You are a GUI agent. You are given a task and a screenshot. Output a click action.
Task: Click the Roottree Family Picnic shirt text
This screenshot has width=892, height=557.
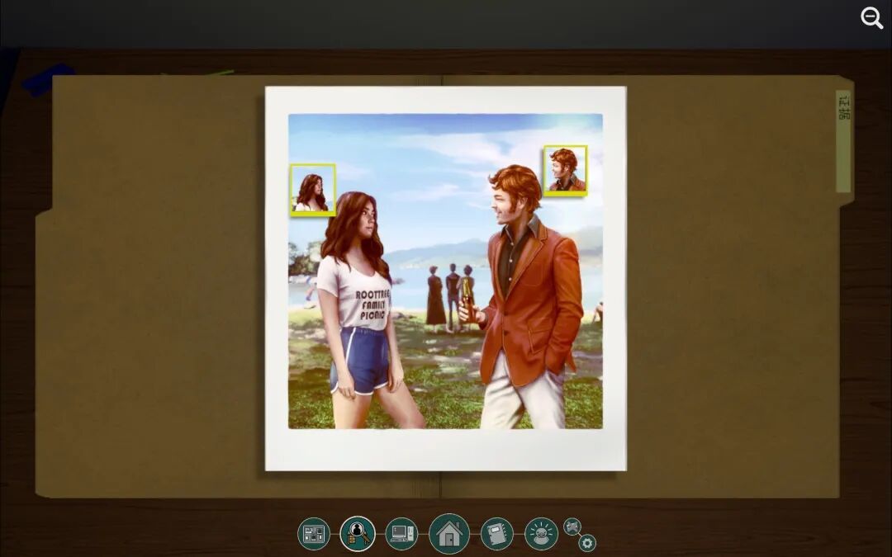[x=372, y=304]
